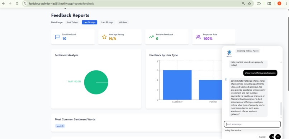This screenshot has width=289, height=139.
Task: Click the Sentiment Analysis title
Action: point(67,55)
